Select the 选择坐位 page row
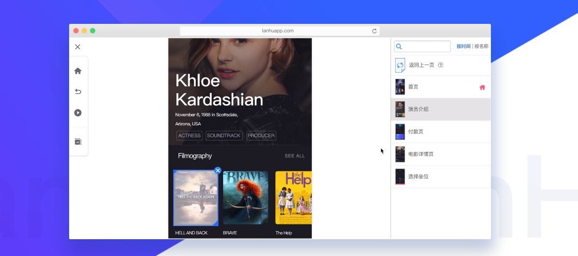Image resolution: width=578 pixels, height=256 pixels. coord(440,177)
